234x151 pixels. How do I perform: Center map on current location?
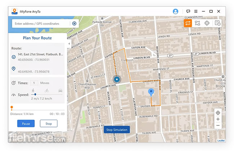click(218, 113)
